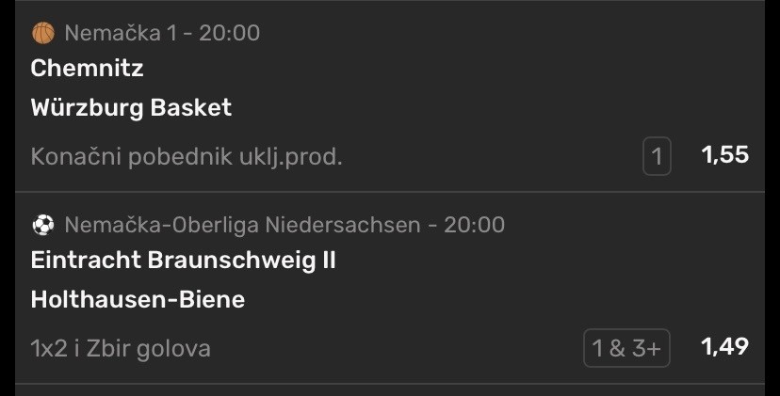Click the 1,49 odds value

click(x=725, y=347)
